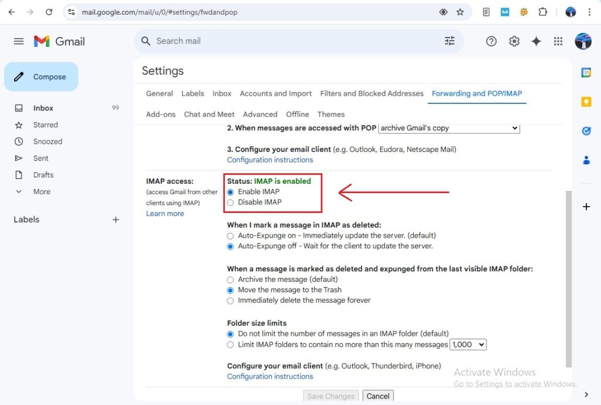Viewport: 601px width, 405px height.
Task: Switch to Filters and Blocked Addresses tab
Action: pos(372,93)
